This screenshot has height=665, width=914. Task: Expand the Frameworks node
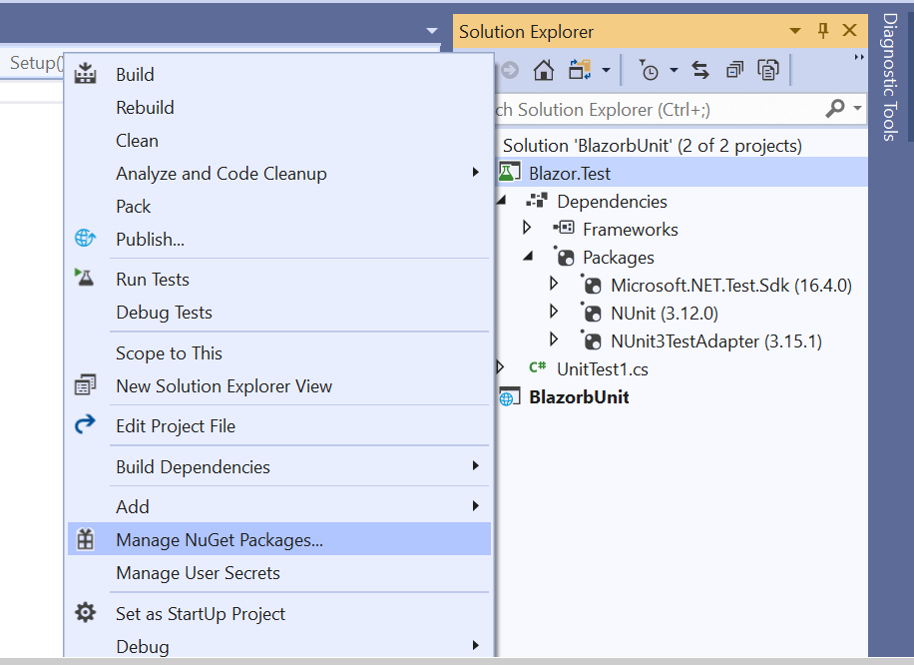[x=528, y=229]
